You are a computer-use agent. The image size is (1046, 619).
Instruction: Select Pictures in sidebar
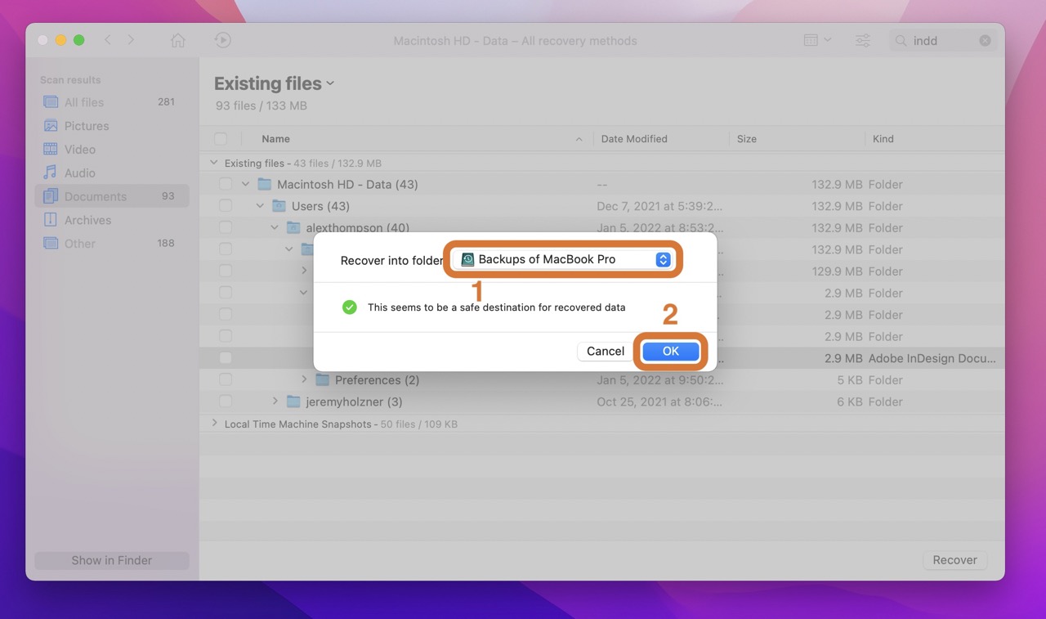pyautogui.click(x=112, y=126)
